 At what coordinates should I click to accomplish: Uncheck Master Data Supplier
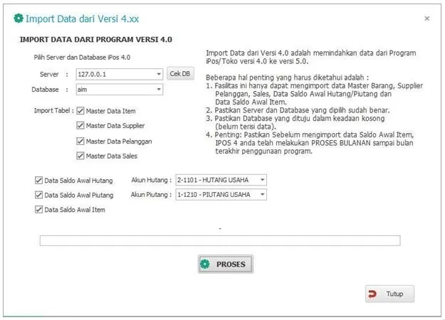(80, 126)
